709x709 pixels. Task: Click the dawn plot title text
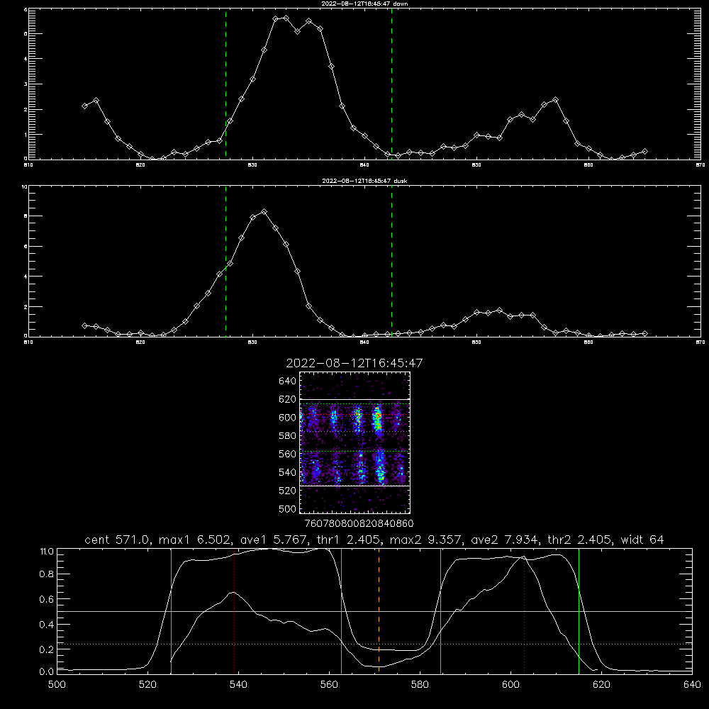pyautogui.click(x=364, y=4)
